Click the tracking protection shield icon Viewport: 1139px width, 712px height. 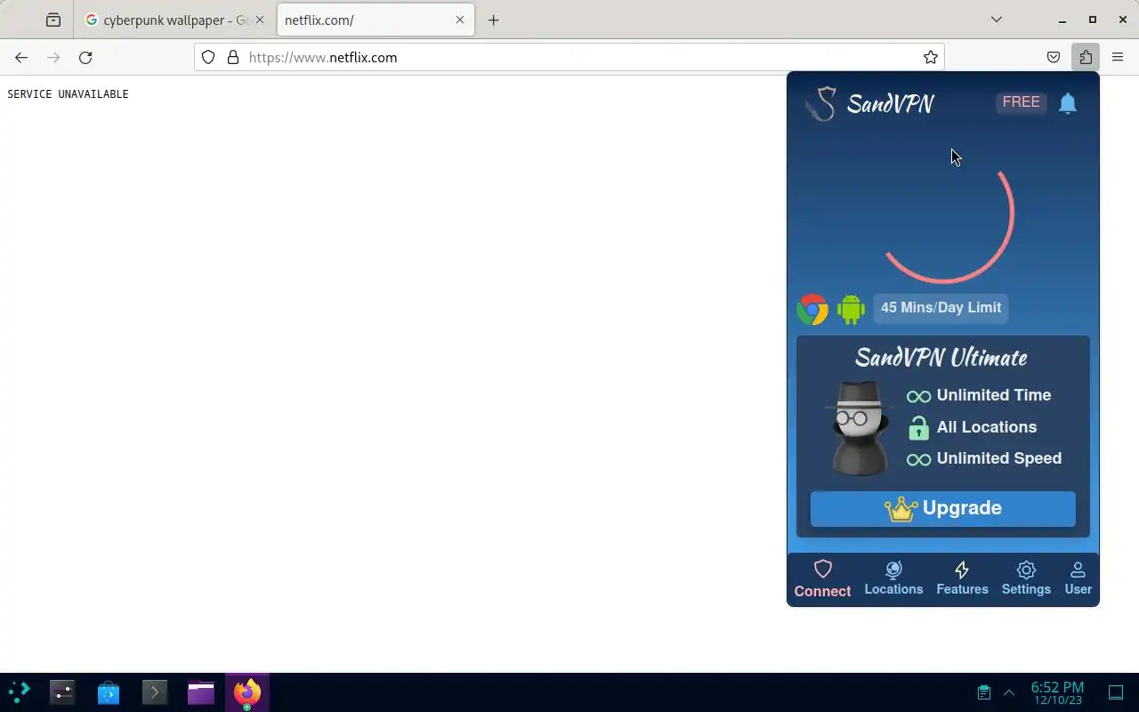tap(208, 57)
